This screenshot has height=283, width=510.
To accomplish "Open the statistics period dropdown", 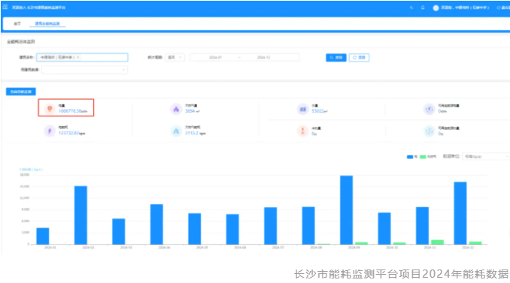I will [175, 58].
